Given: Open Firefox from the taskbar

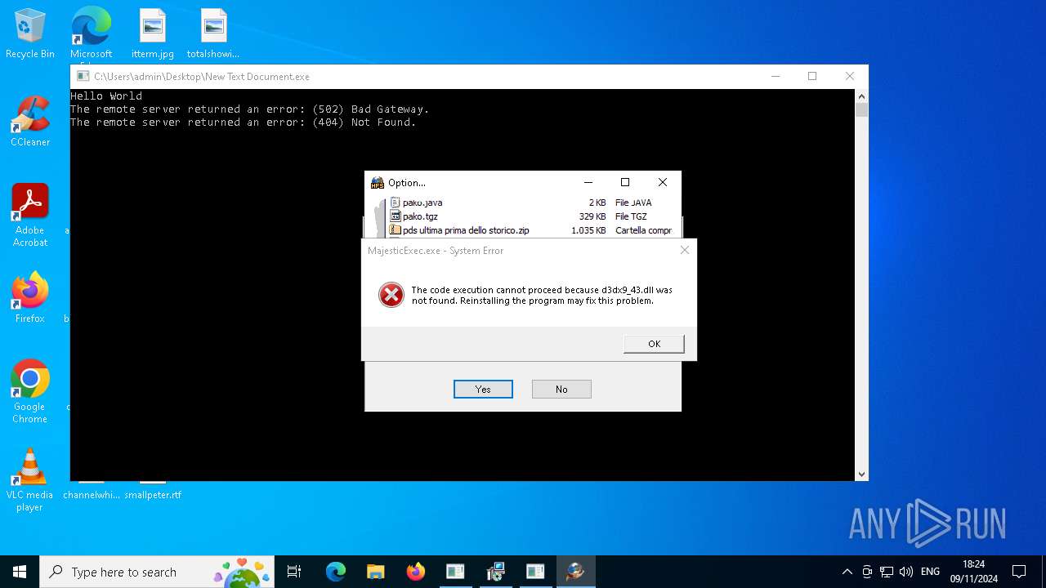Looking at the screenshot, I should [x=416, y=572].
